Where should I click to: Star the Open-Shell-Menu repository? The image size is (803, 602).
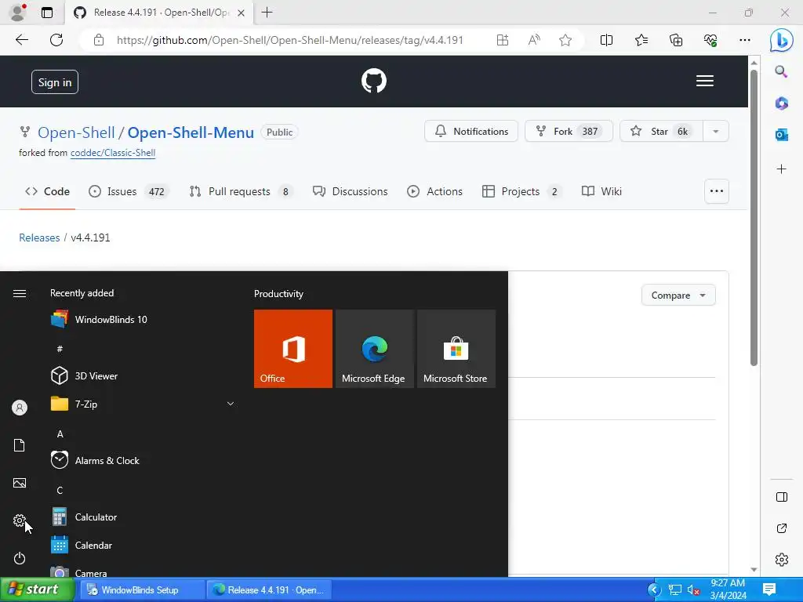662,132
